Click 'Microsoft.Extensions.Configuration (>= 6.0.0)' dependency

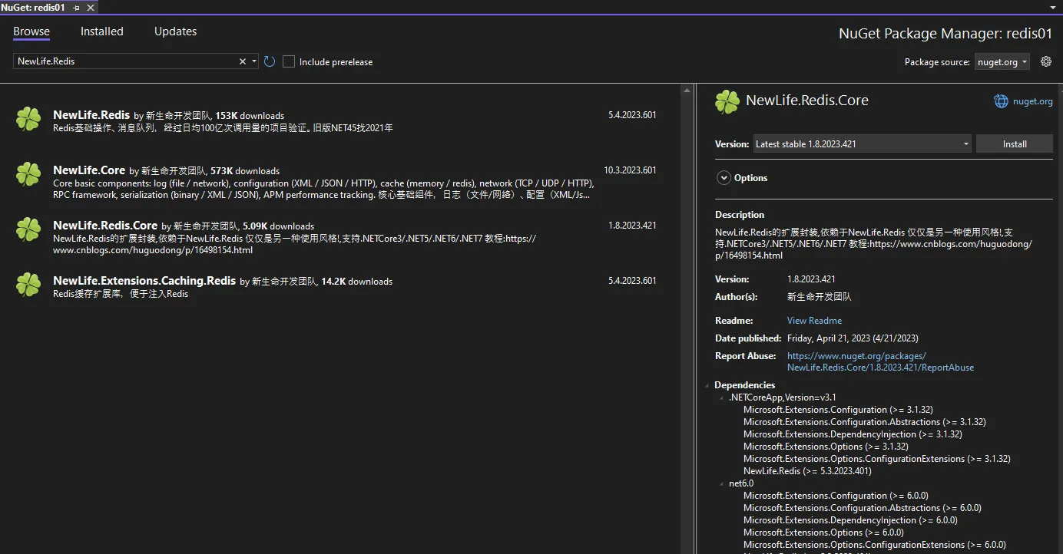[x=836, y=496]
